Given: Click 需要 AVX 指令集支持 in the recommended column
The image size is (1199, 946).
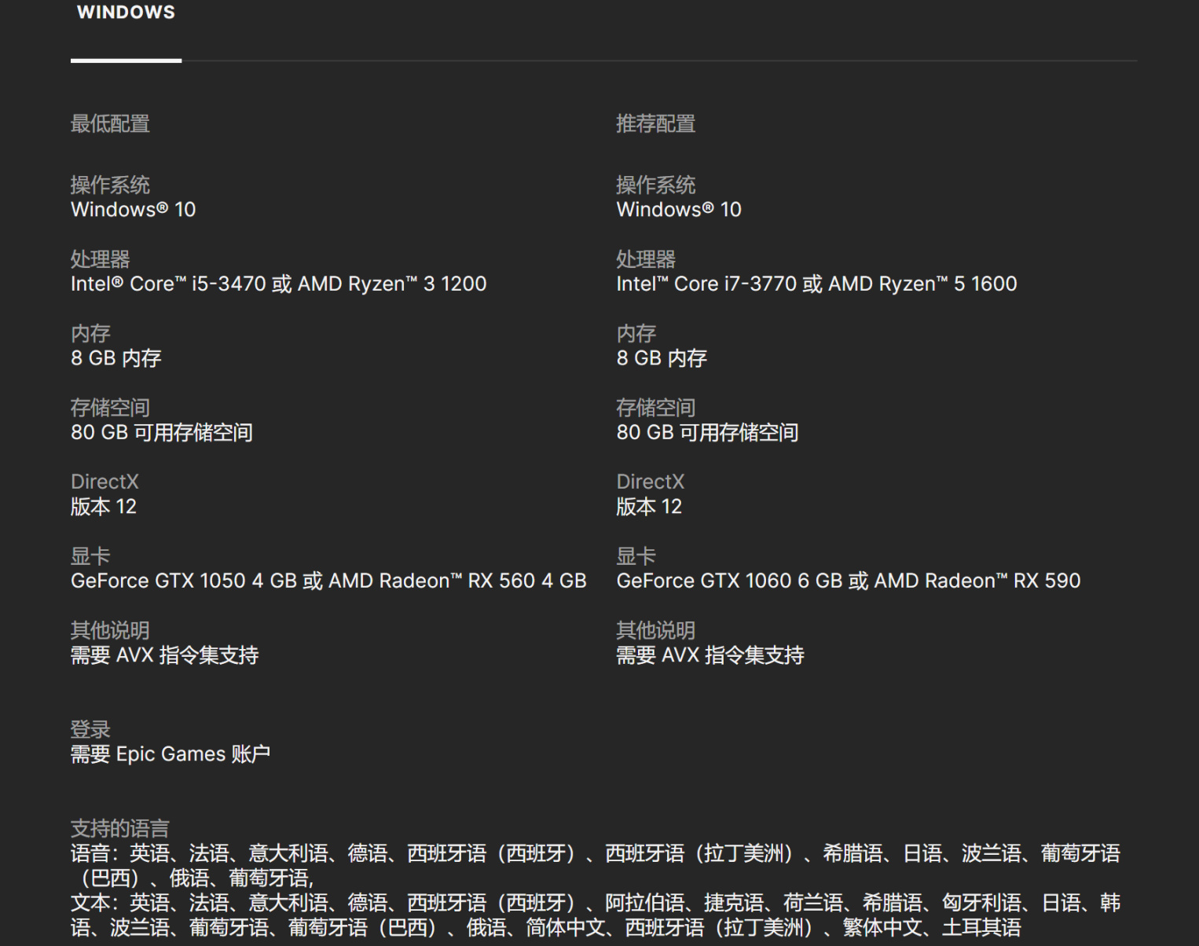Looking at the screenshot, I should (x=709, y=655).
